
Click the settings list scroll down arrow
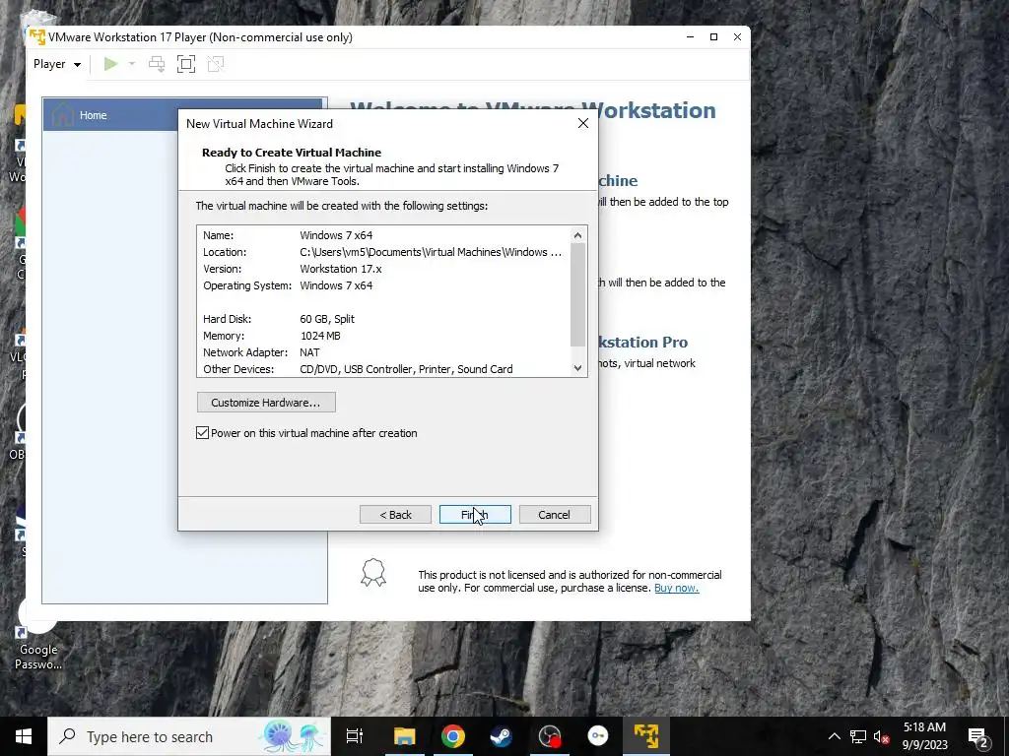click(x=577, y=368)
